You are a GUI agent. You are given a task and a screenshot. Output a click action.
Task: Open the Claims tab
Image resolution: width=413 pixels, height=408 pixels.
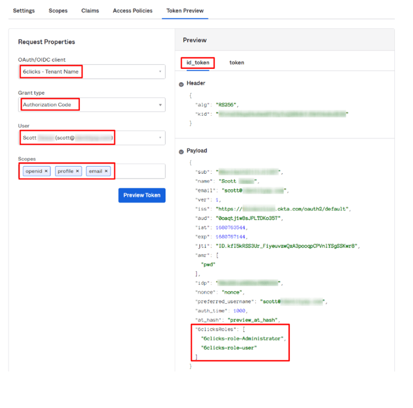click(x=90, y=11)
